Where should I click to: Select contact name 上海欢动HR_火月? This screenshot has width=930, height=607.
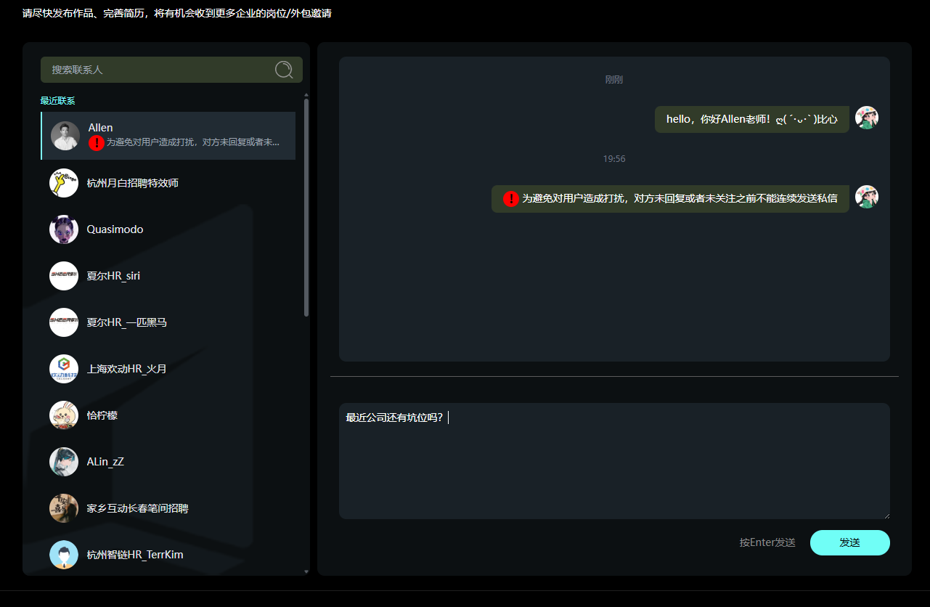[127, 369]
